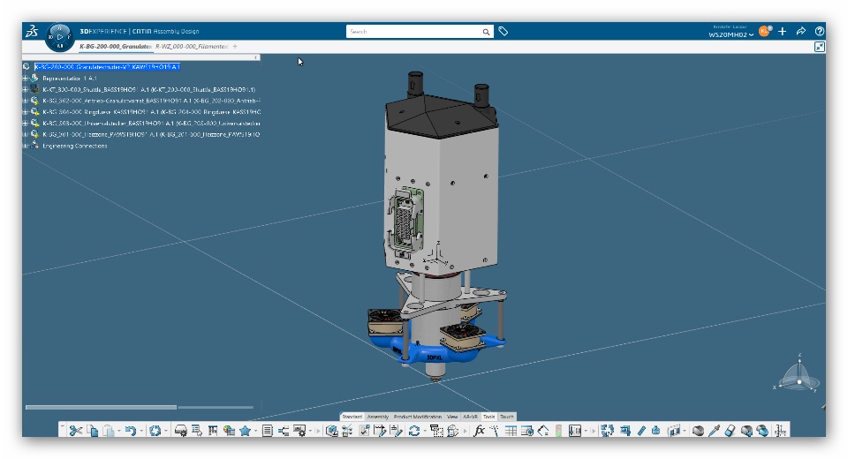Click the plus Add icon in top bar

[782, 31]
